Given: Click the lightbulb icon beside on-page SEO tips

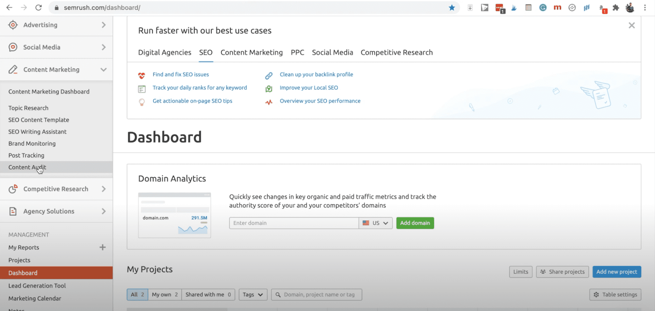Looking at the screenshot, I should tap(142, 102).
